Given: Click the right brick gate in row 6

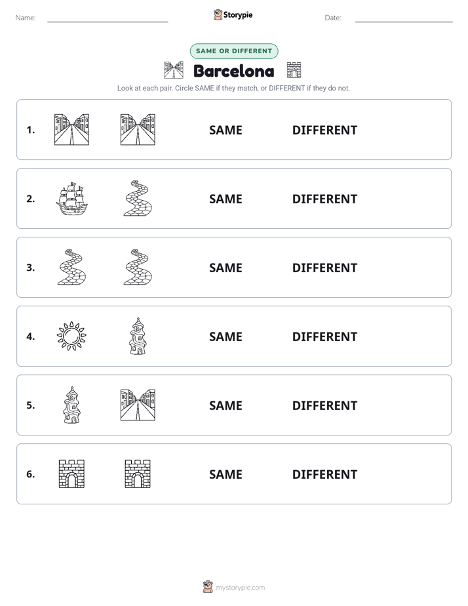Looking at the screenshot, I should [138, 474].
